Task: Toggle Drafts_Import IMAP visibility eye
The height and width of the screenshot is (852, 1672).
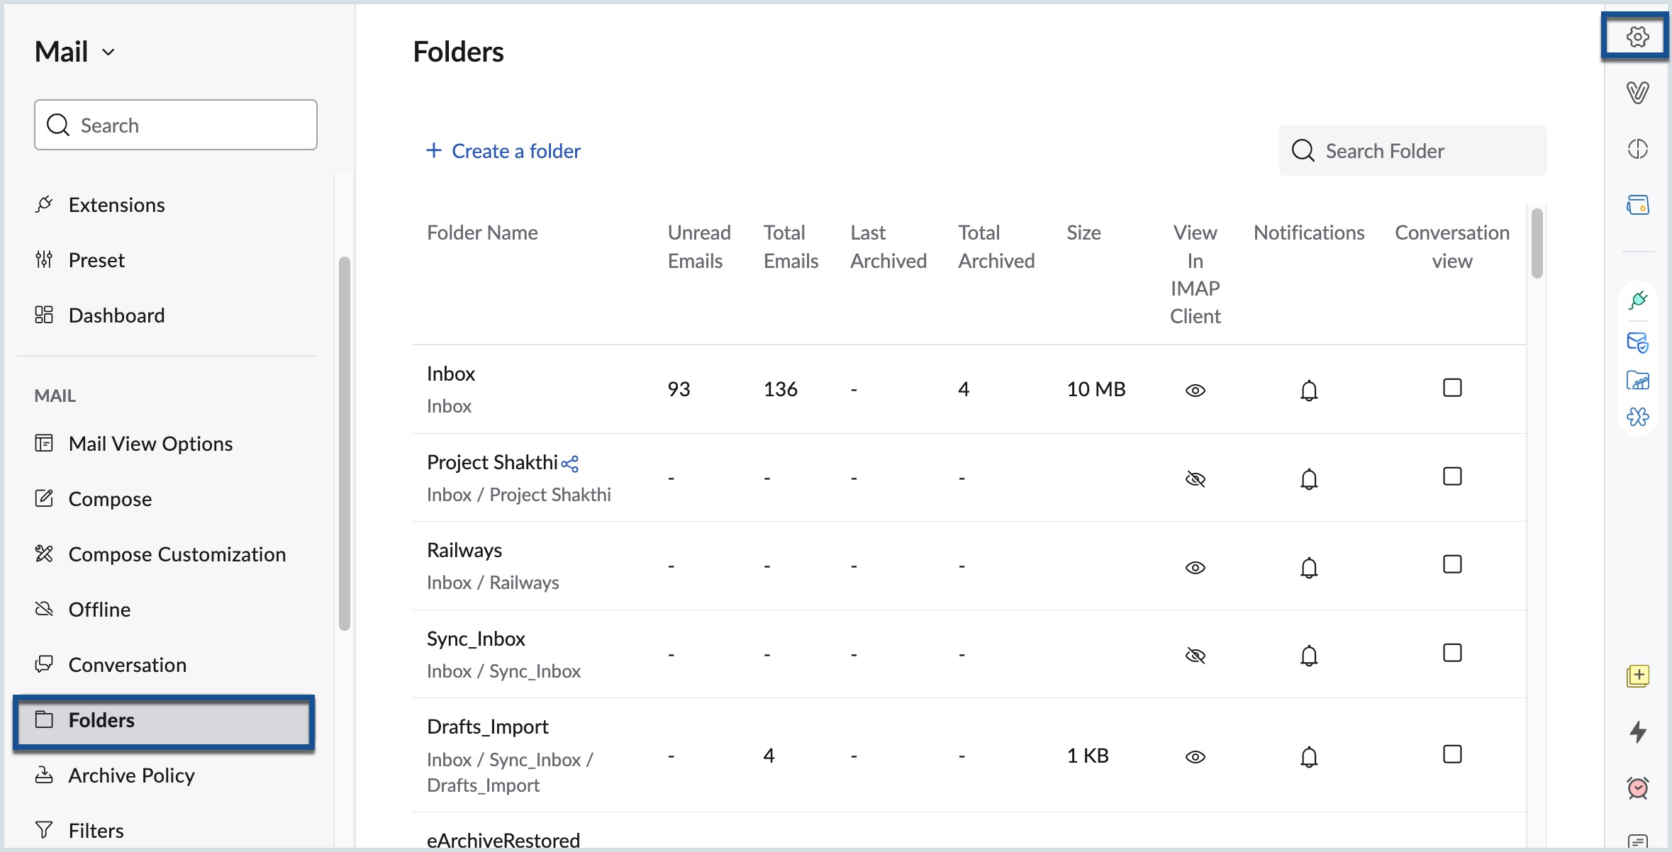Action: pyautogui.click(x=1196, y=757)
